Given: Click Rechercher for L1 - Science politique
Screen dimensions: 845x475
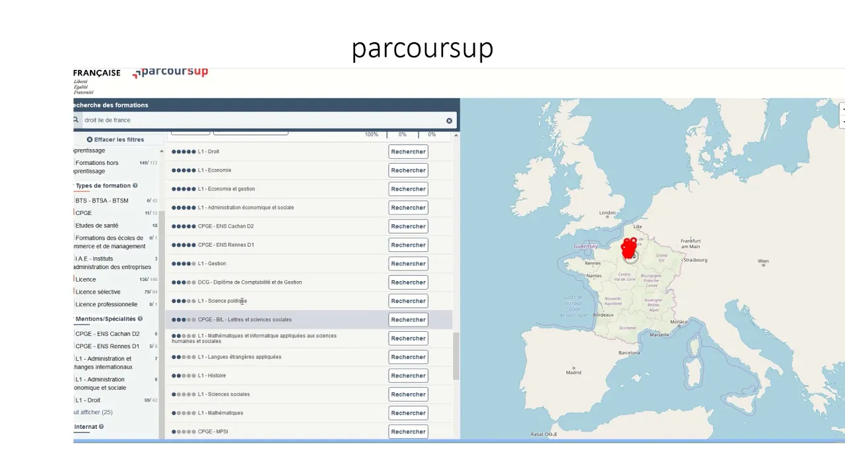Looking at the screenshot, I should tap(408, 301).
